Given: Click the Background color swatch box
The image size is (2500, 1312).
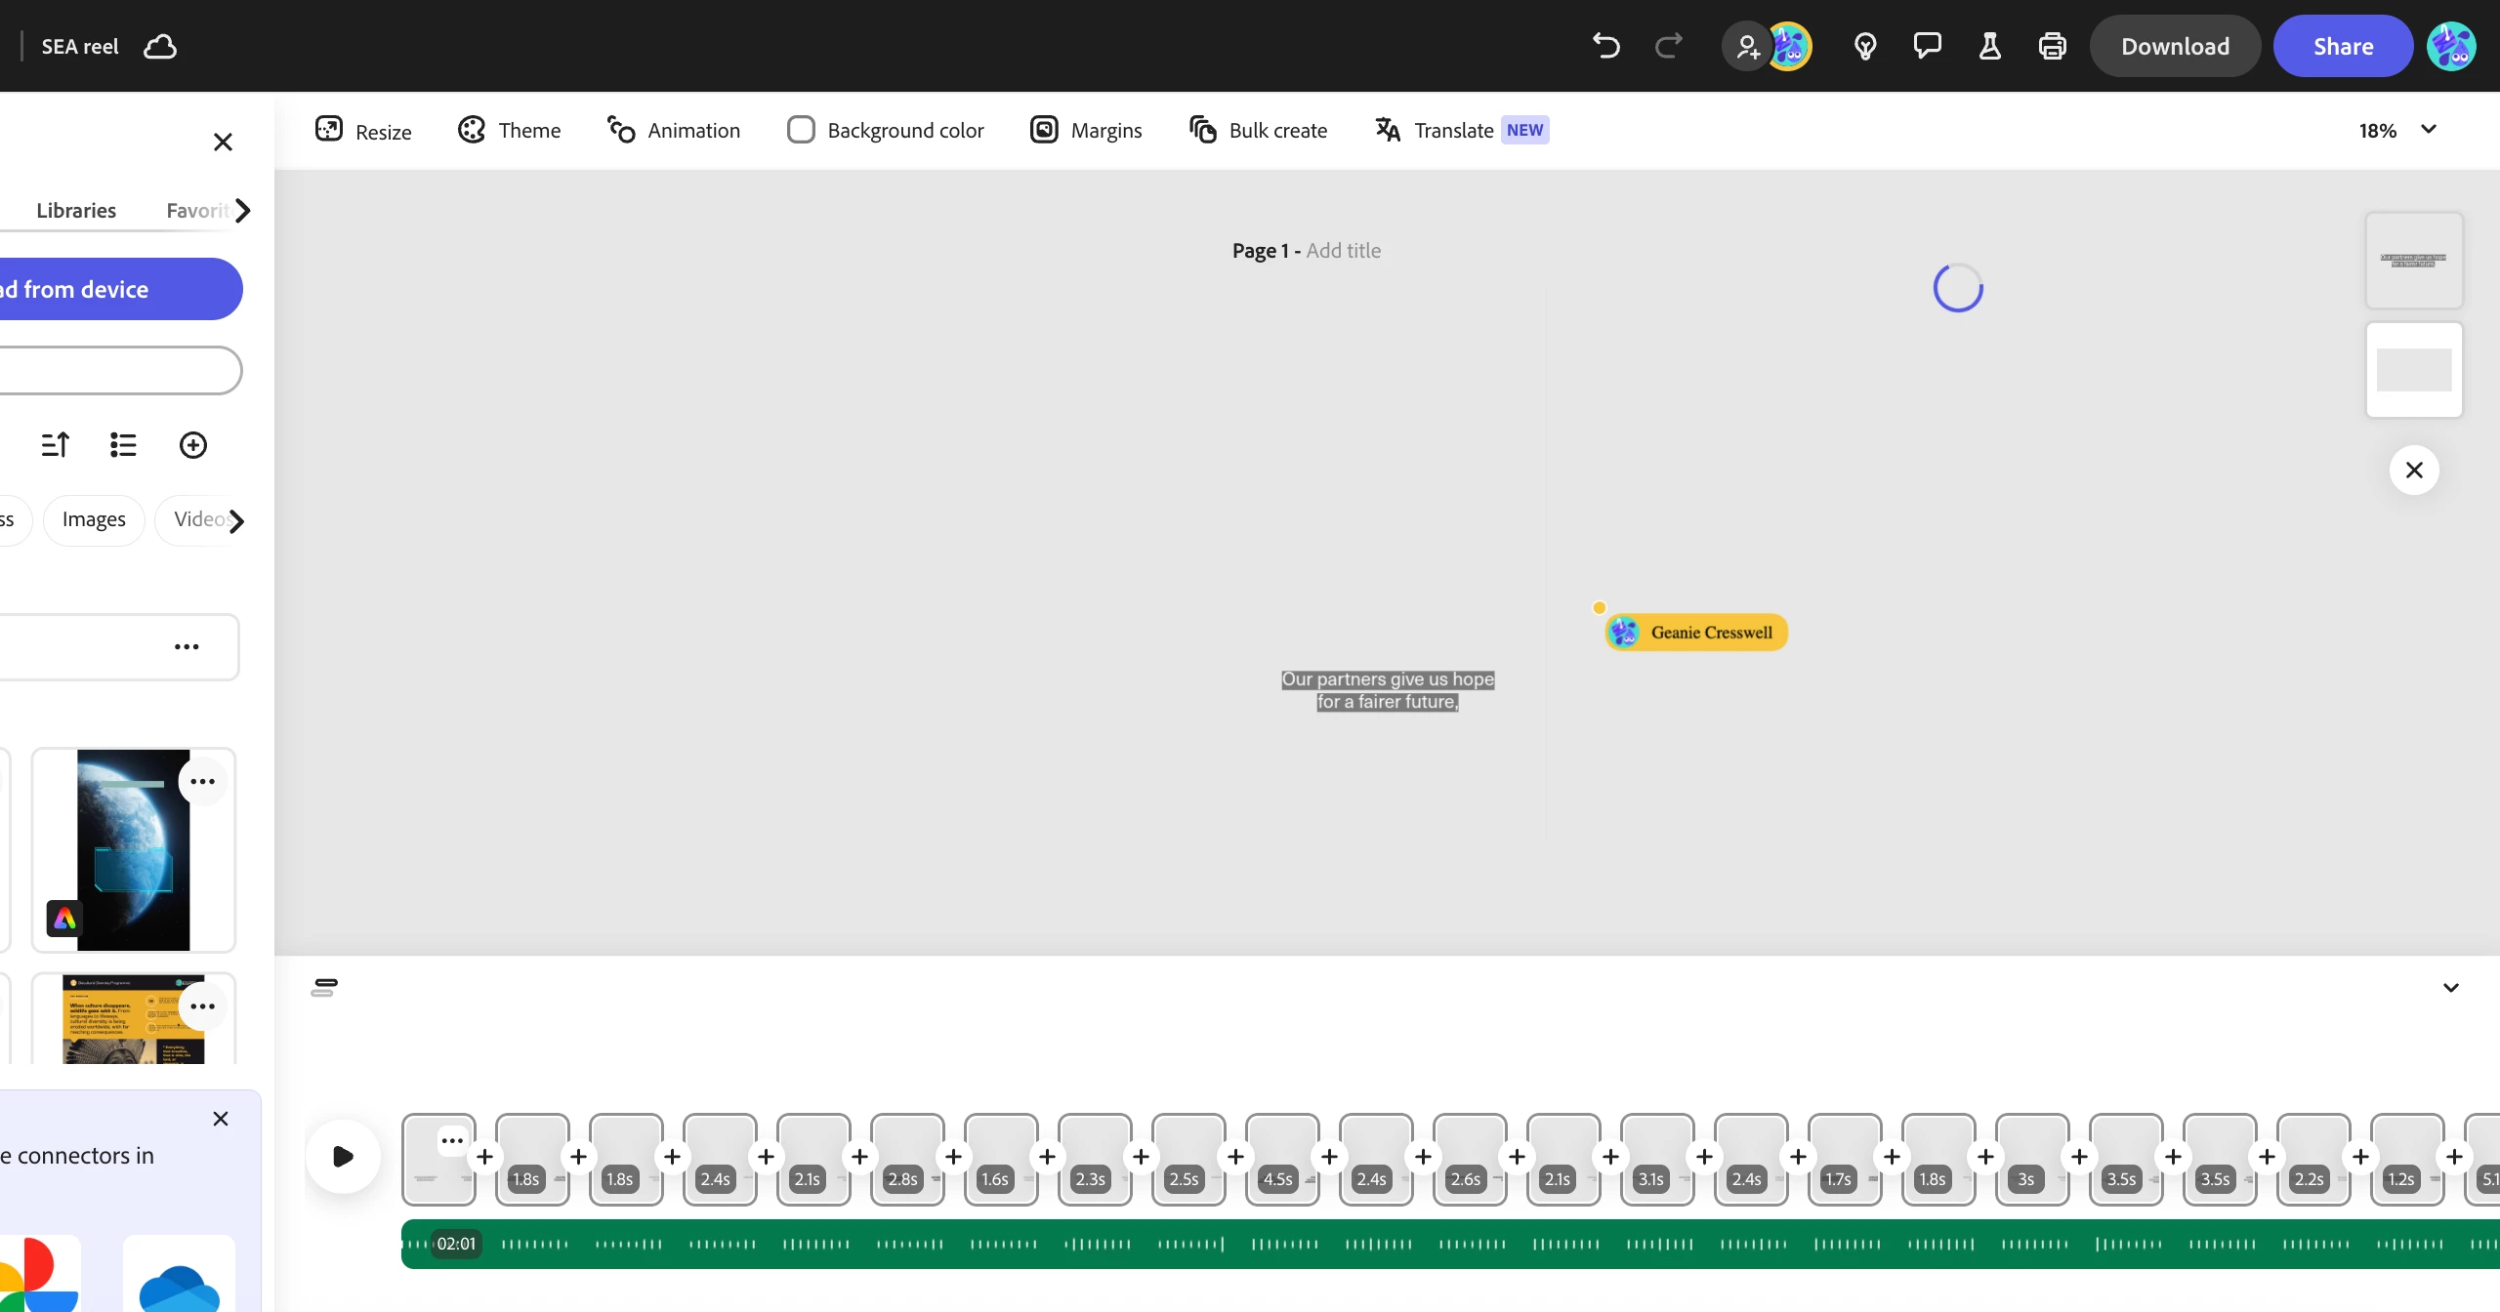Looking at the screenshot, I should 801,130.
